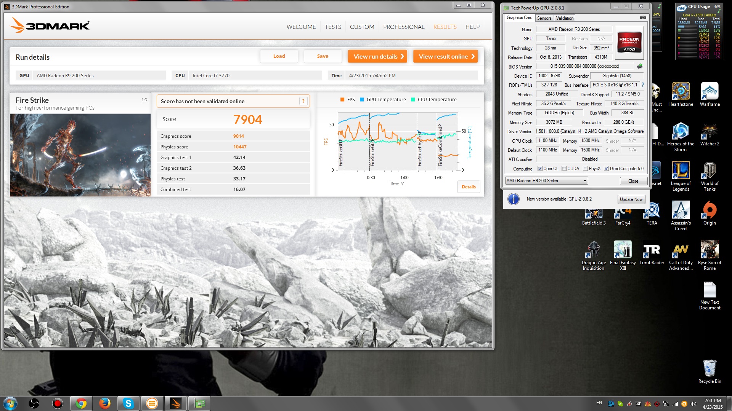This screenshot has width=732, height=411.
Task: Click the Fire Strike preview thumbnail
Action: pyautogui.click(x=80, y=155)
